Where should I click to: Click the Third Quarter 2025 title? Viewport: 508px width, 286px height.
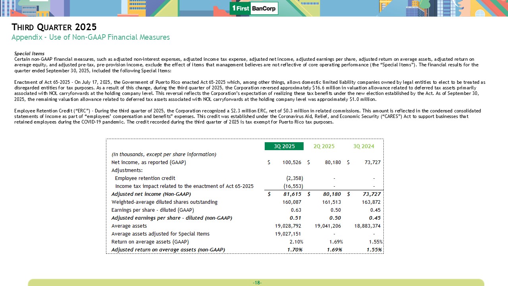(54, 27)
